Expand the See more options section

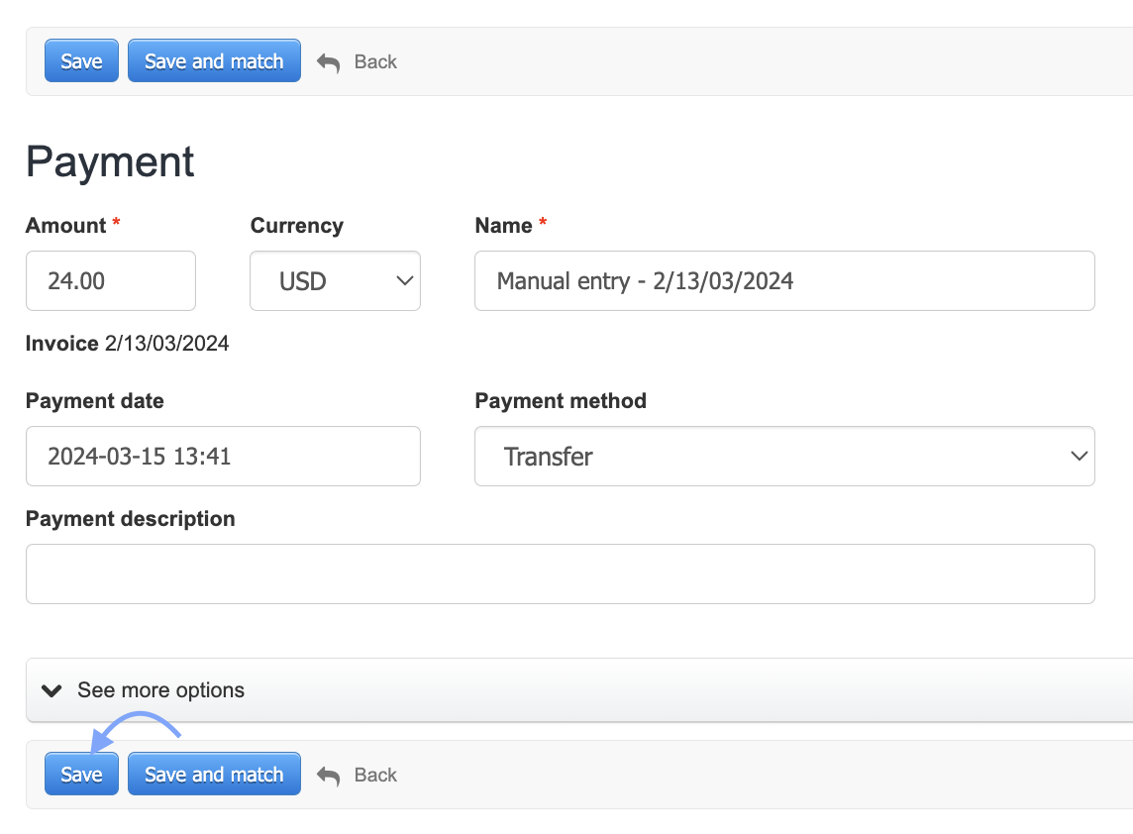point(161,690)
